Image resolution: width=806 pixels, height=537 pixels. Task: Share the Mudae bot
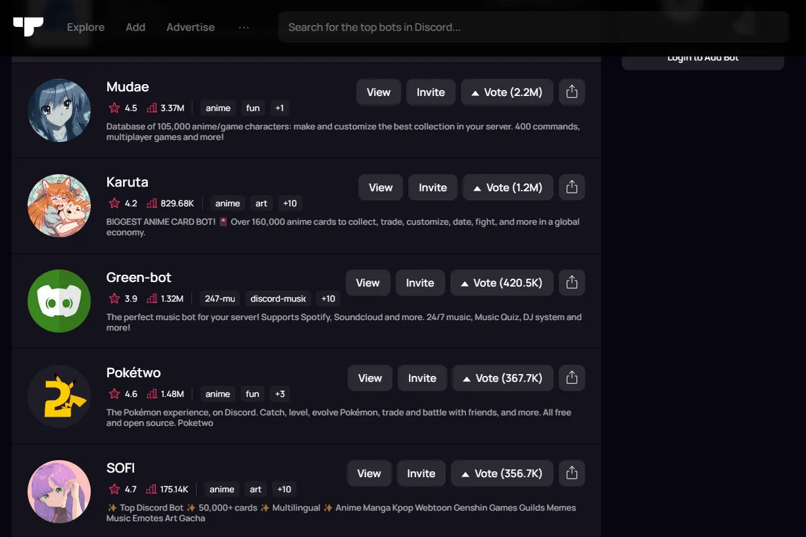[572, 92]
